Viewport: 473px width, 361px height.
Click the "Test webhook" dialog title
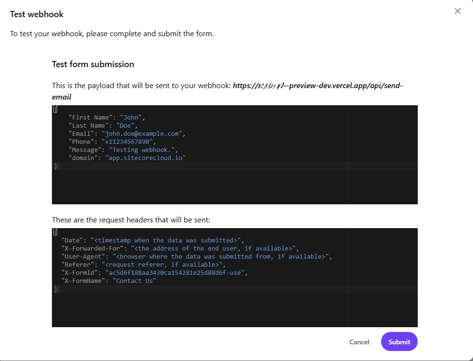37,14
